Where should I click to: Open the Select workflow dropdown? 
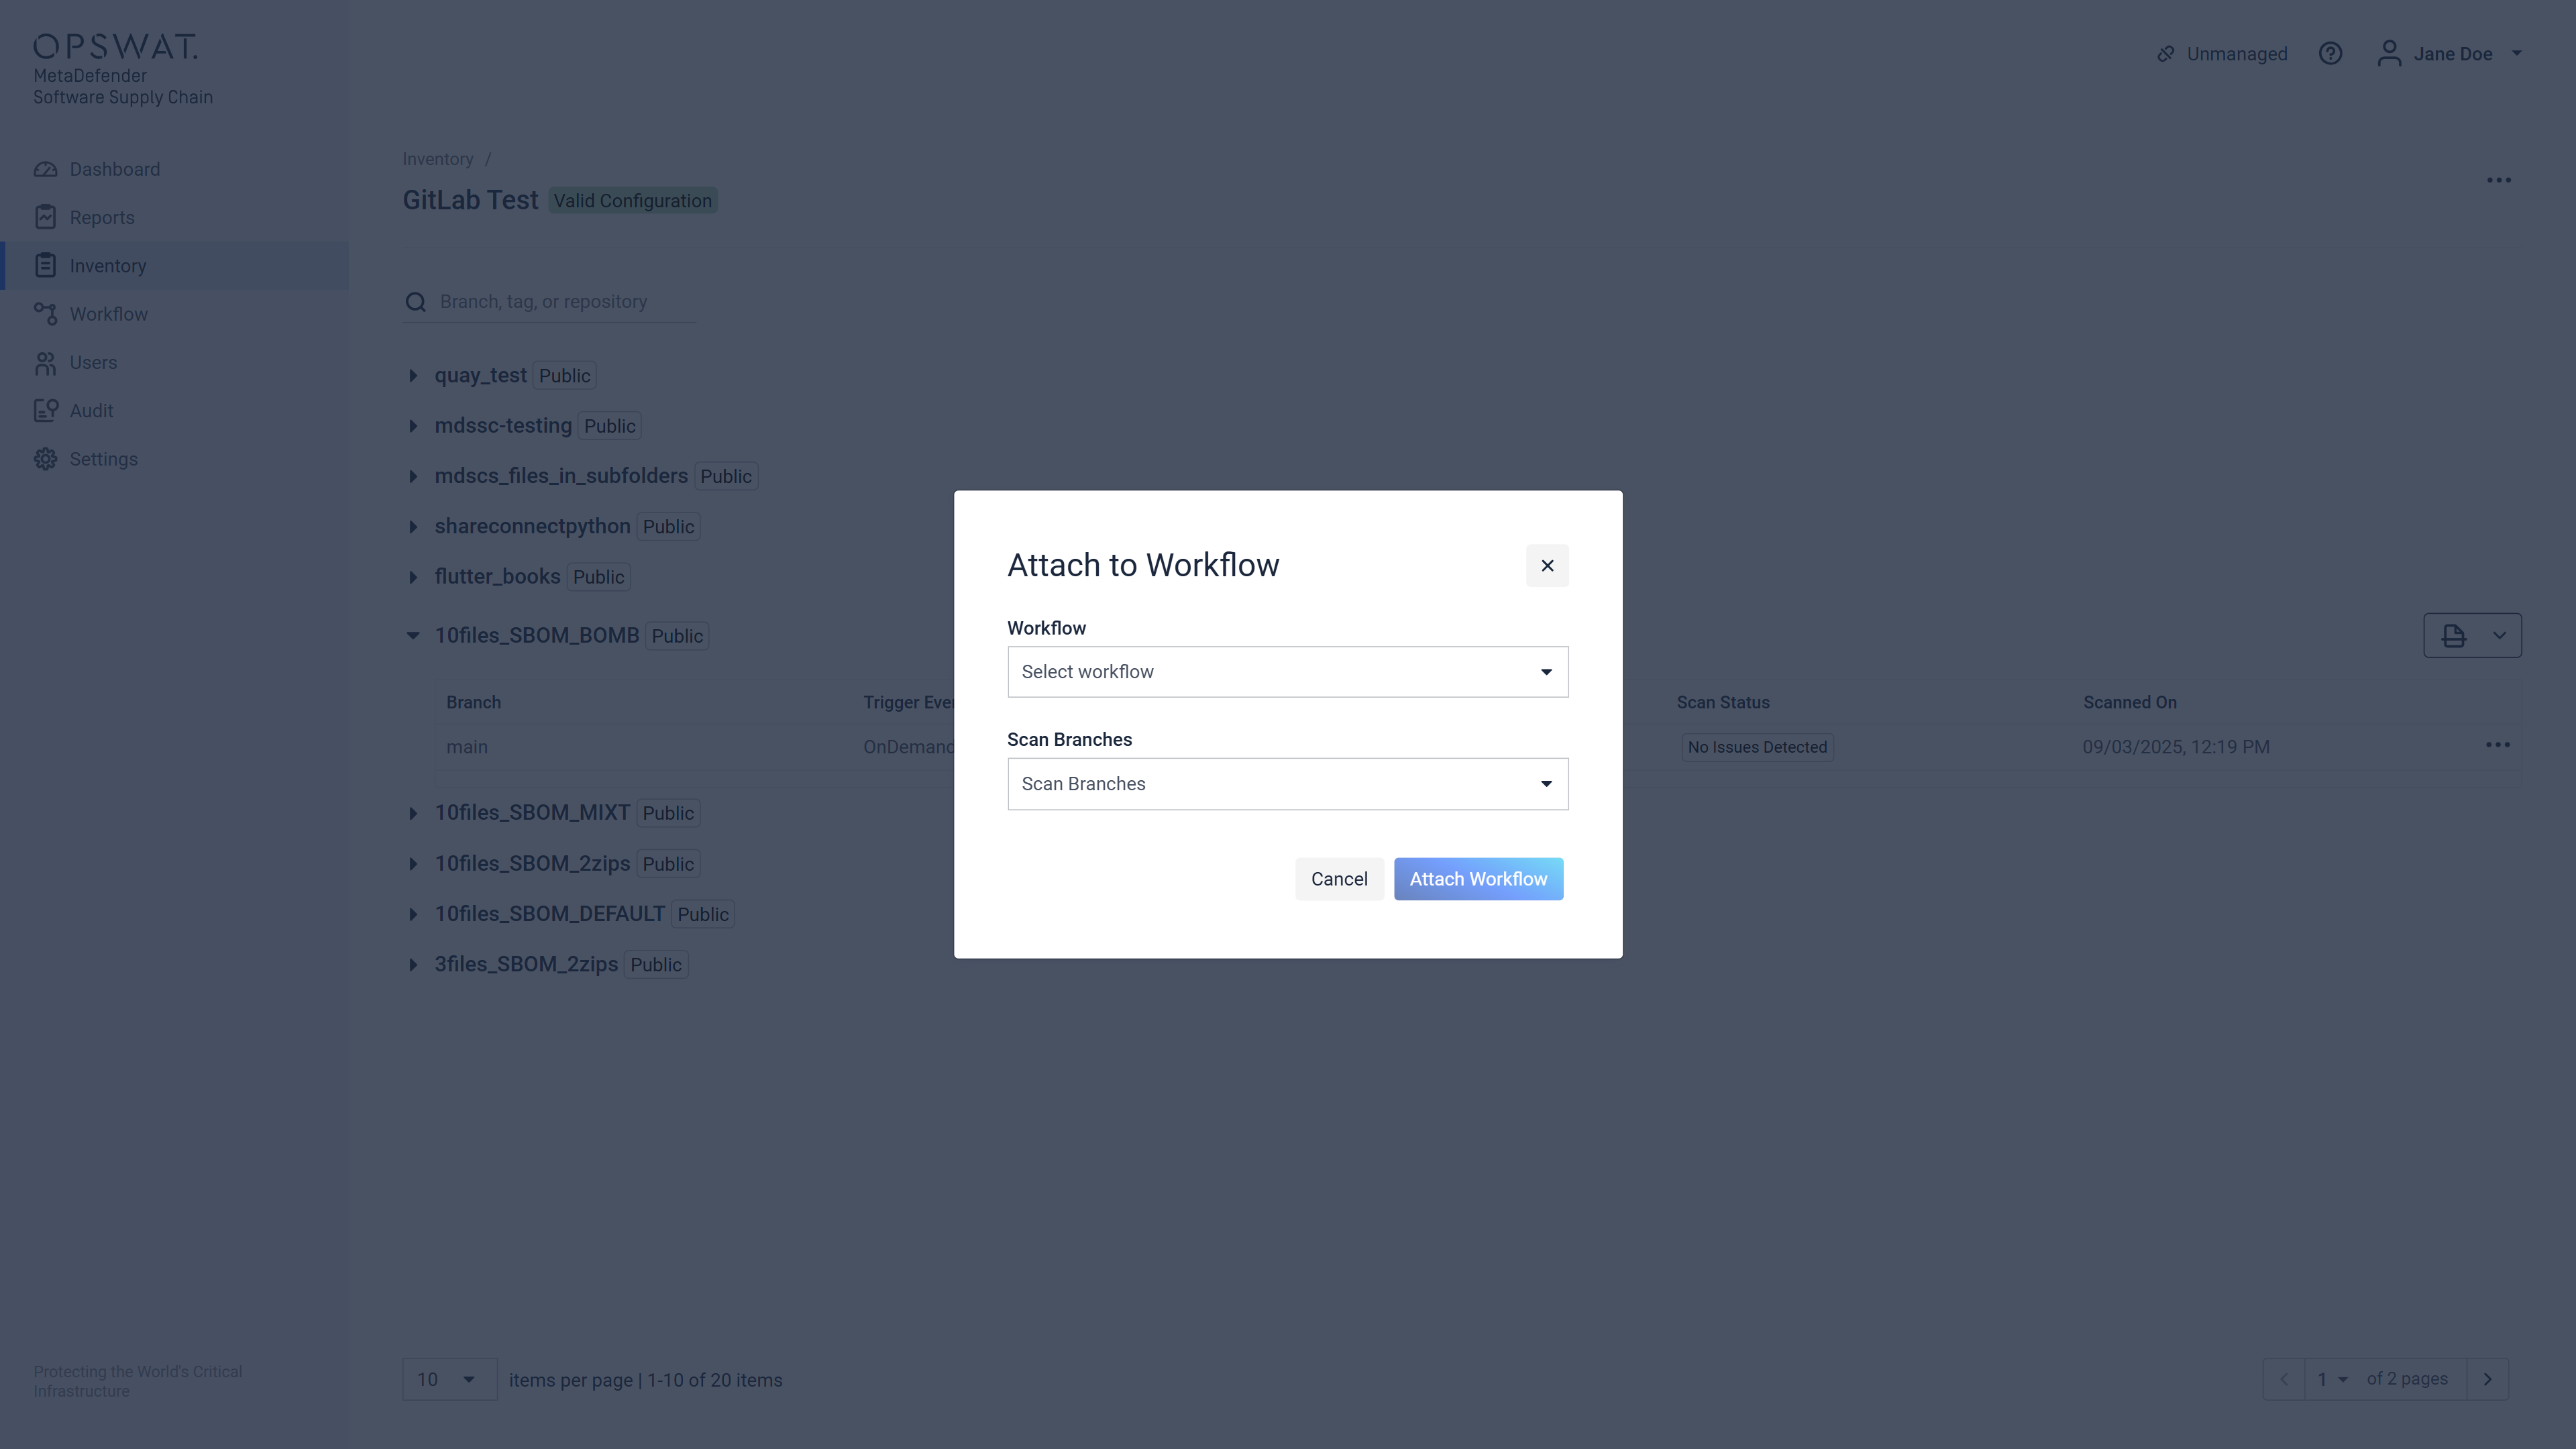tap(1287, 672)
